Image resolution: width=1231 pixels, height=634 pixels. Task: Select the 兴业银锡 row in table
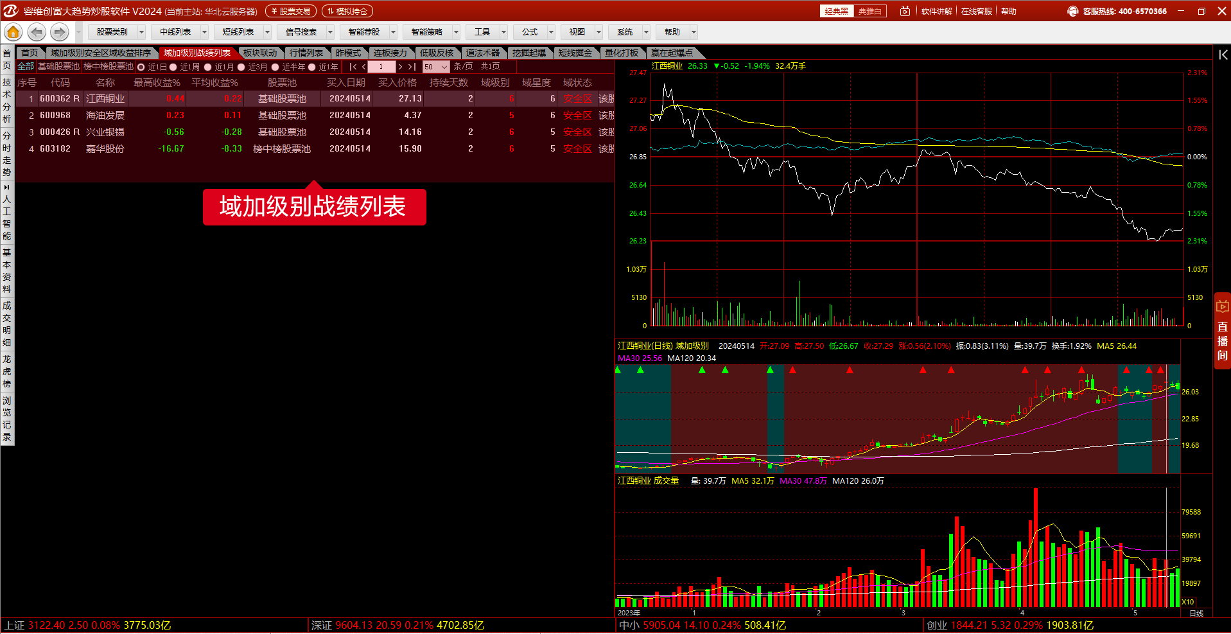coord(315,132)
